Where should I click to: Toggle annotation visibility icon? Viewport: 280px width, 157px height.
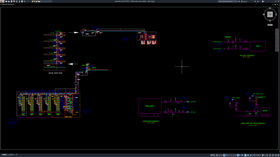245,155
